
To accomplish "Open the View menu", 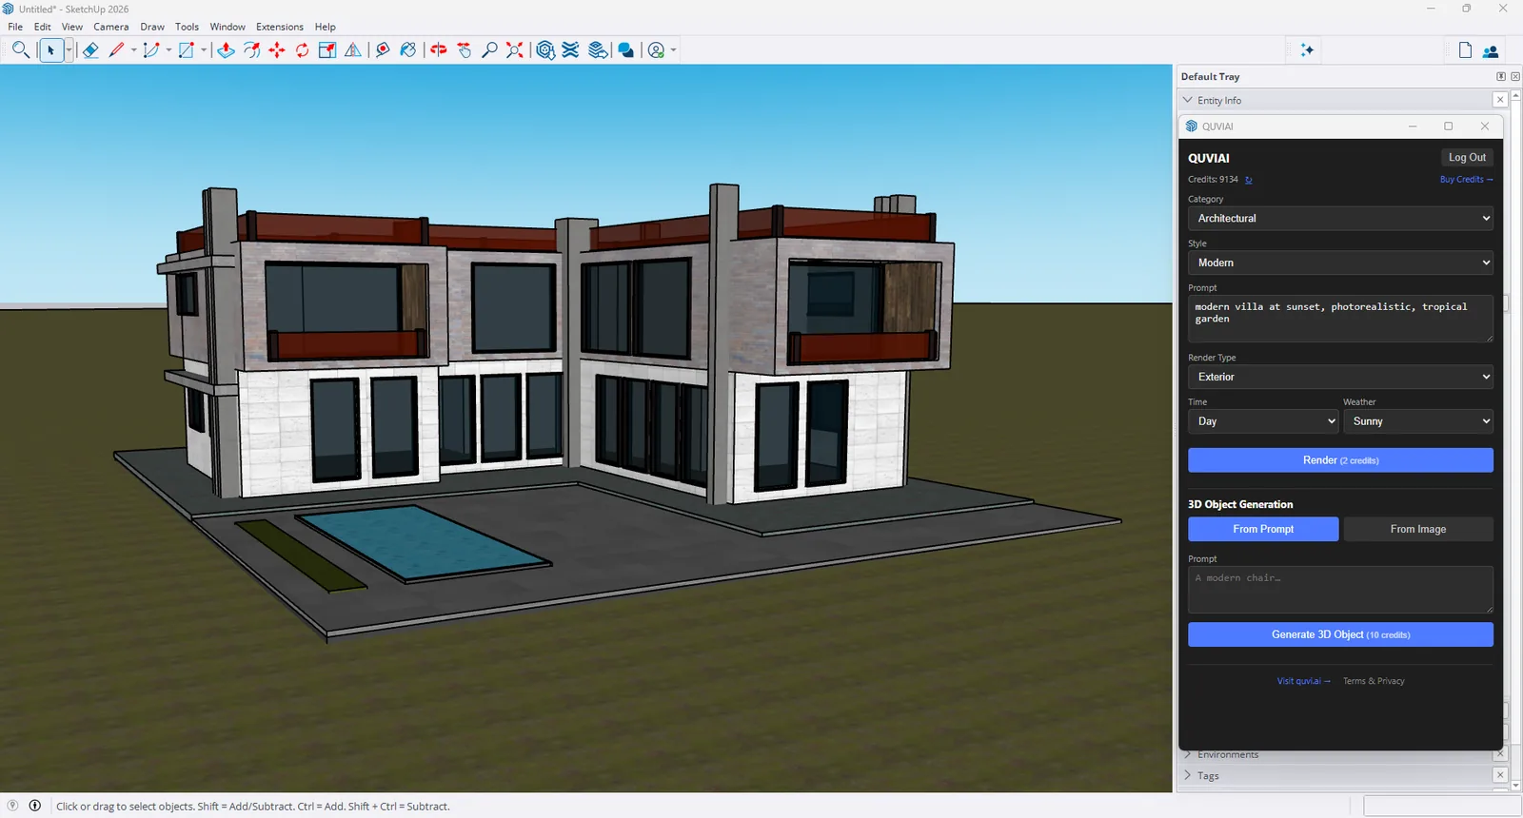I will [72, 27].
